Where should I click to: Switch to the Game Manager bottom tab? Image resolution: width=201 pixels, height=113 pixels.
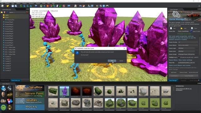[x=173, y=81]
